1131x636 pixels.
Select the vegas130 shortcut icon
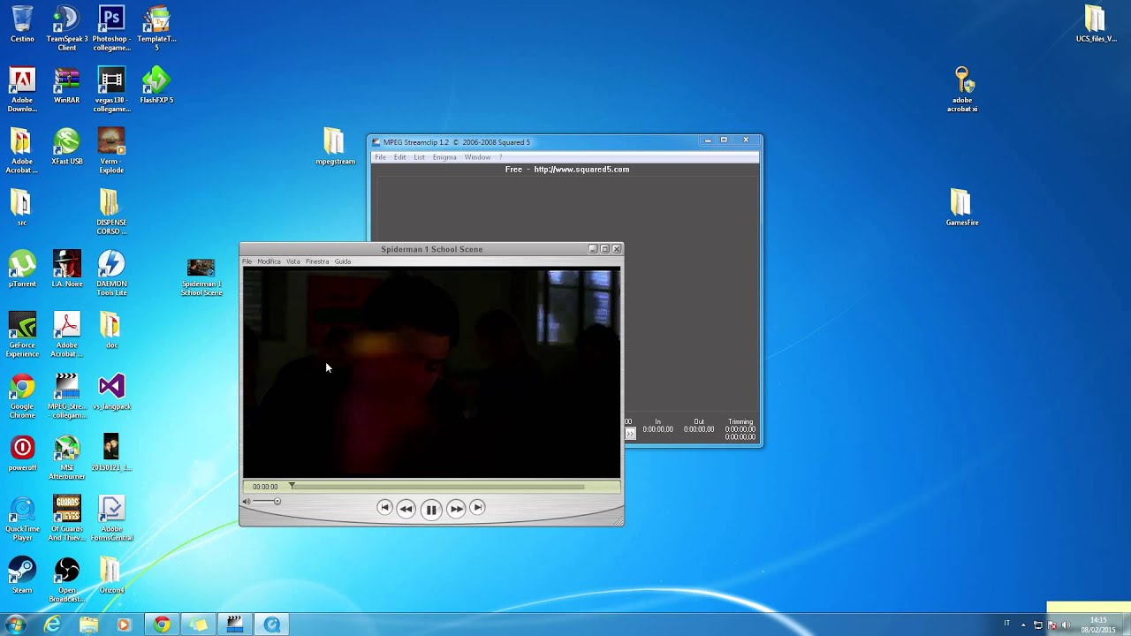111,89
